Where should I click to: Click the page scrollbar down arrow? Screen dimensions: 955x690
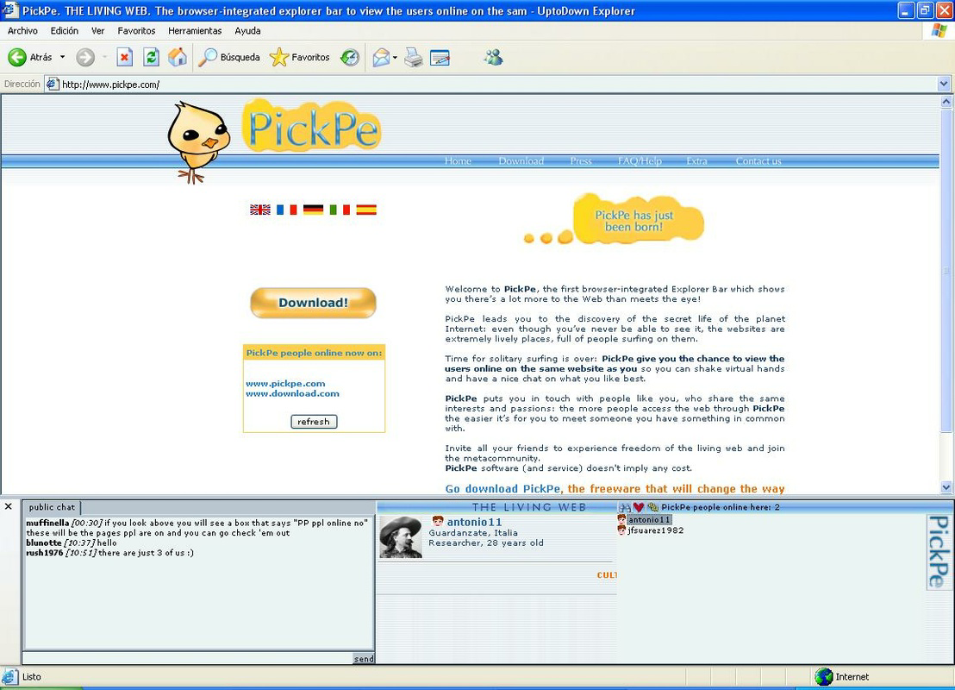coord(946,487)
